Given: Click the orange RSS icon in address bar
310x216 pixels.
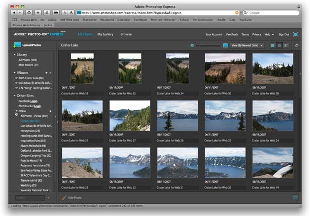Looking at the screenshot, I should [236, 13].
